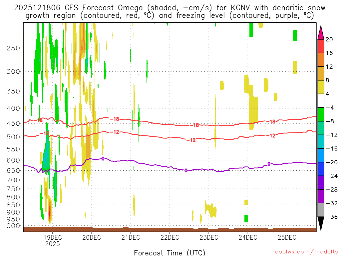Click the colorbar tick label 20

(x=329, y=39)
